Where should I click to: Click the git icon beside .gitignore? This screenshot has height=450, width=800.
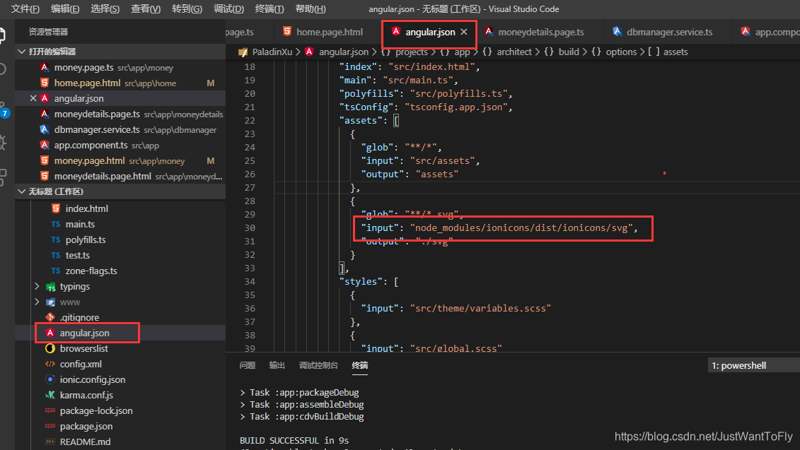(x=50, y=317)
